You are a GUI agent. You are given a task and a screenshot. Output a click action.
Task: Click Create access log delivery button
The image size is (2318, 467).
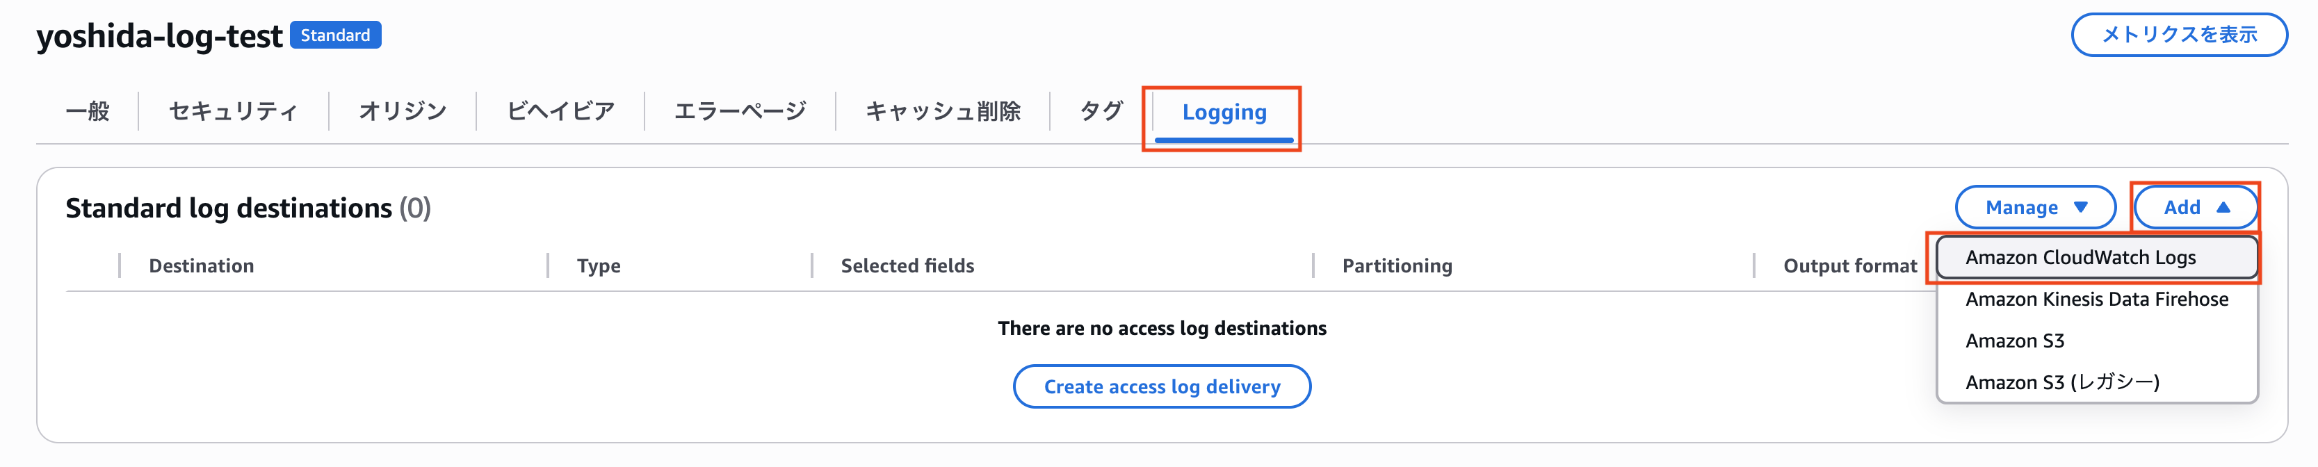tap(1162, 387)
